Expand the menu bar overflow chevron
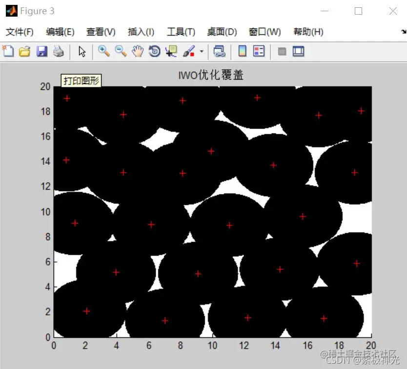Viewport: 407px width, 369px height. click(x=403, y=32)
